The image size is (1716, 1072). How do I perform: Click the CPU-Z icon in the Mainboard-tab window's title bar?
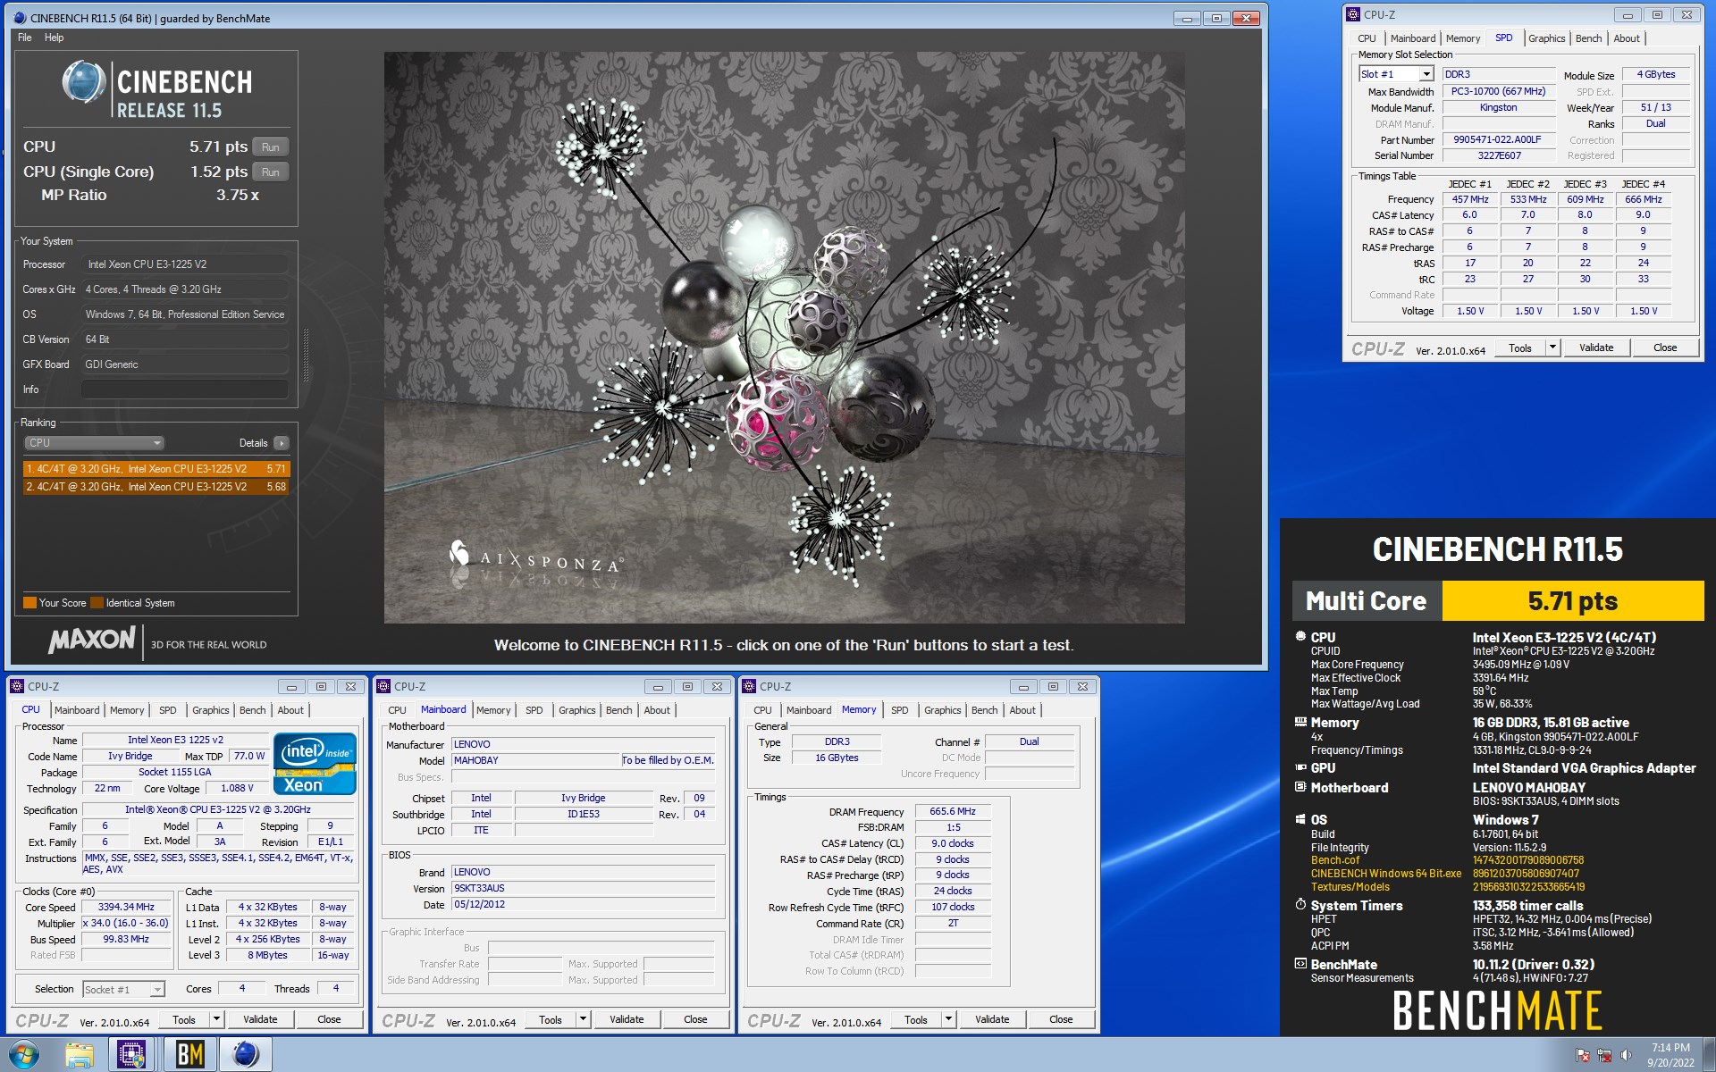[x=383, y=686]
